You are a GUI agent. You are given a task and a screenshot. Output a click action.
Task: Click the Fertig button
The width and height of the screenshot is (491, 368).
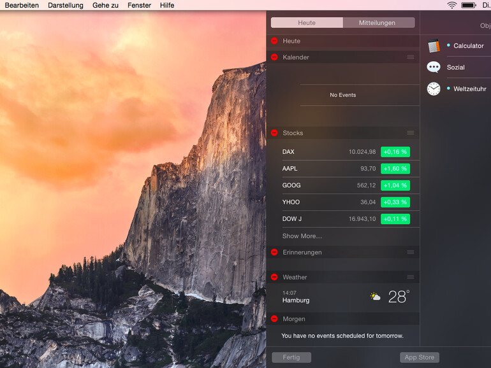point(291,357)
